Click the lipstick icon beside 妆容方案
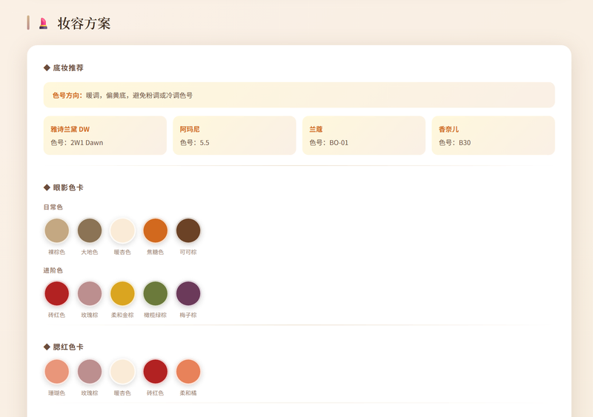Viewport: 593px width, 417px height. [44, 24]
